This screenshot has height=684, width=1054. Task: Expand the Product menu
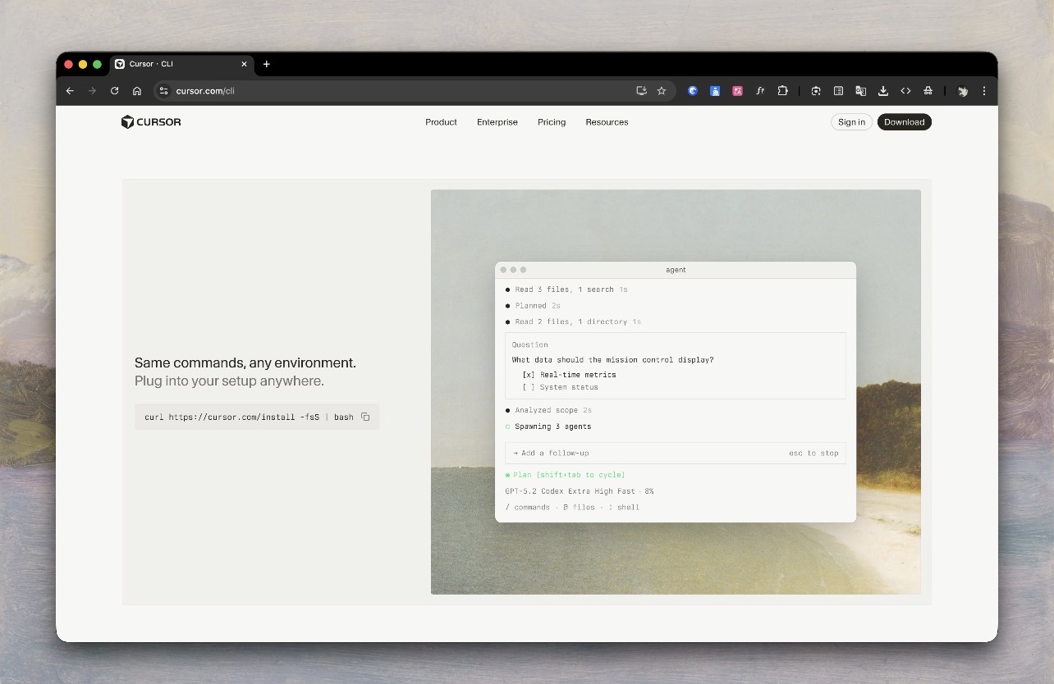(441, 122)
